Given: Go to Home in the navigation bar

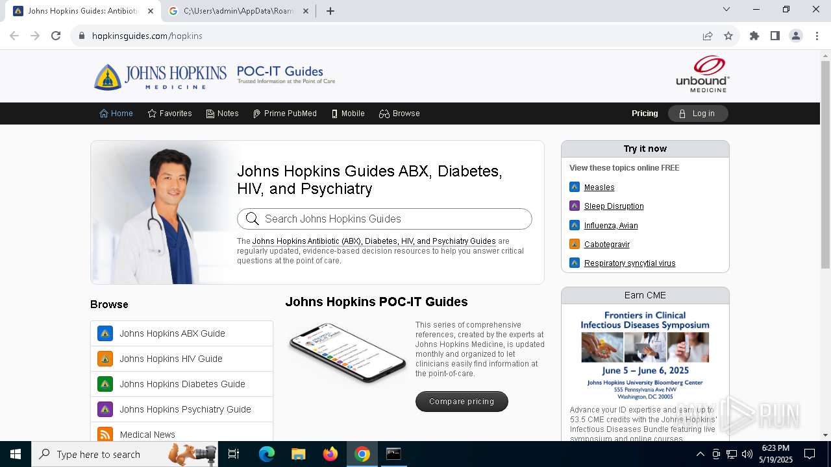Looking at the screenshot, I should coord(116,114).
